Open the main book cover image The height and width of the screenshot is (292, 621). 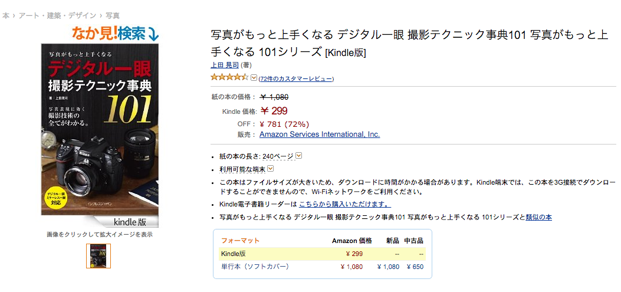coord(100,136)
